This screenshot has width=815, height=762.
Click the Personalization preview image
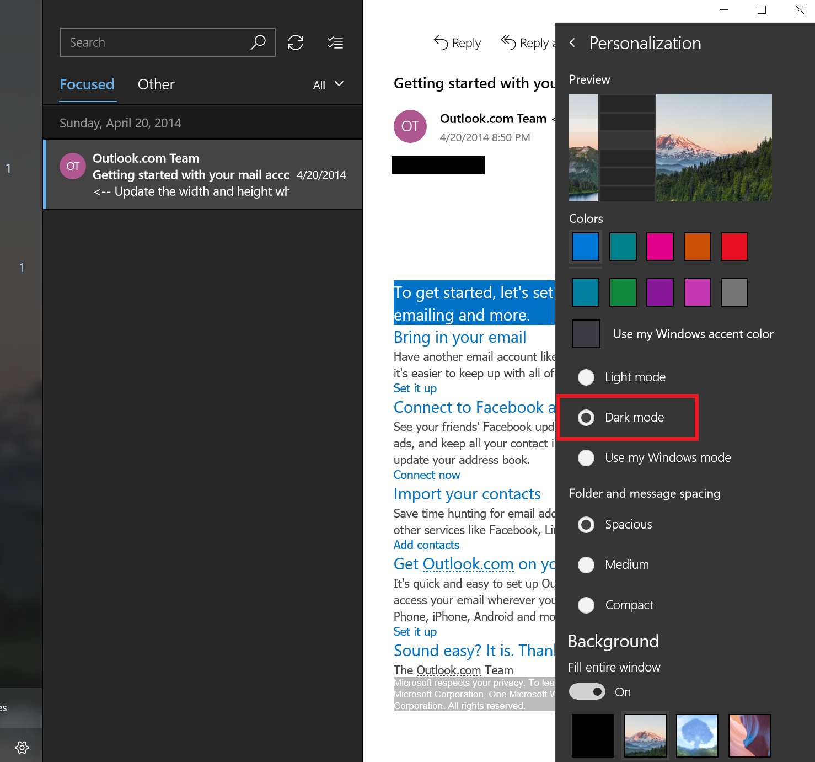coord(671,147)
